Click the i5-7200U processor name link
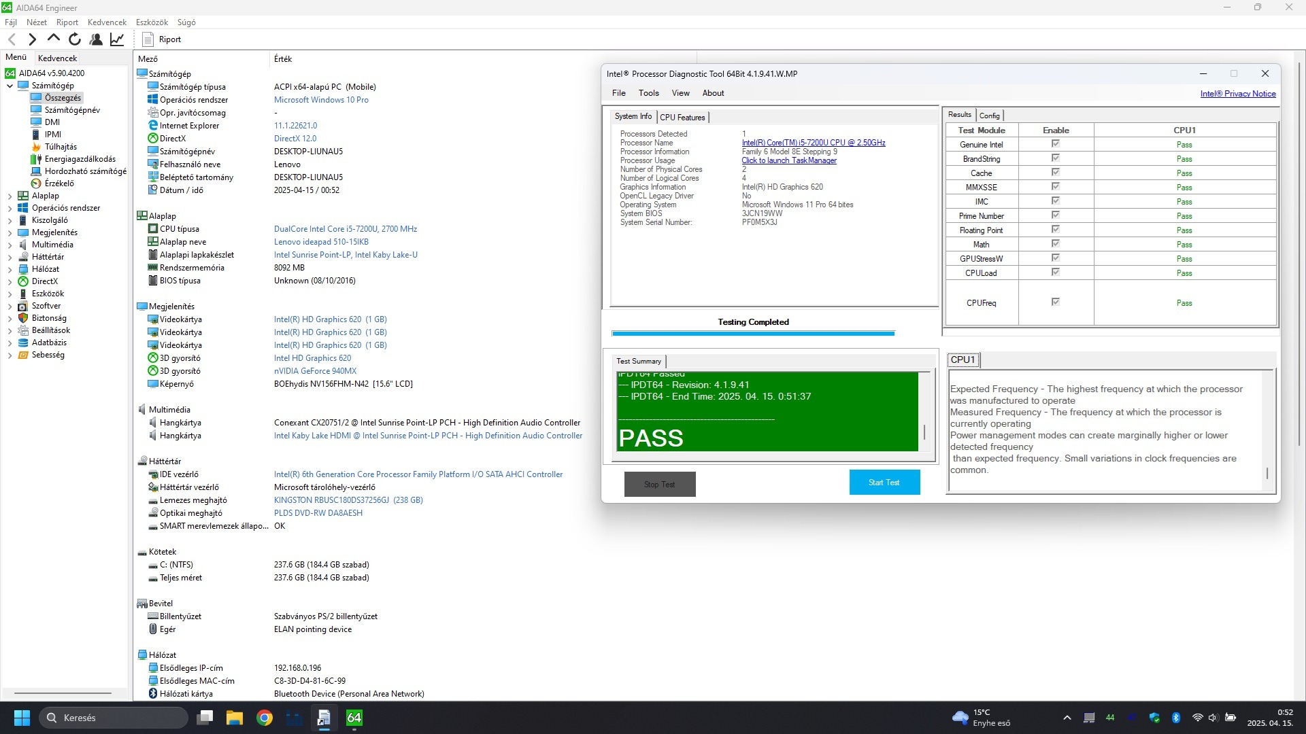This screenshot has width=1306, height=734. [814, 143]
